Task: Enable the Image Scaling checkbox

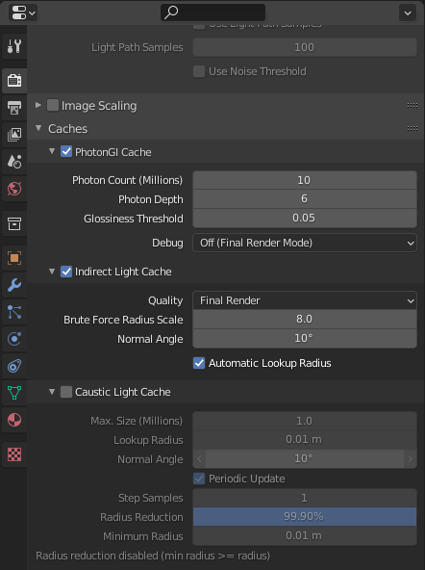Action: click(x=53, y=105)
